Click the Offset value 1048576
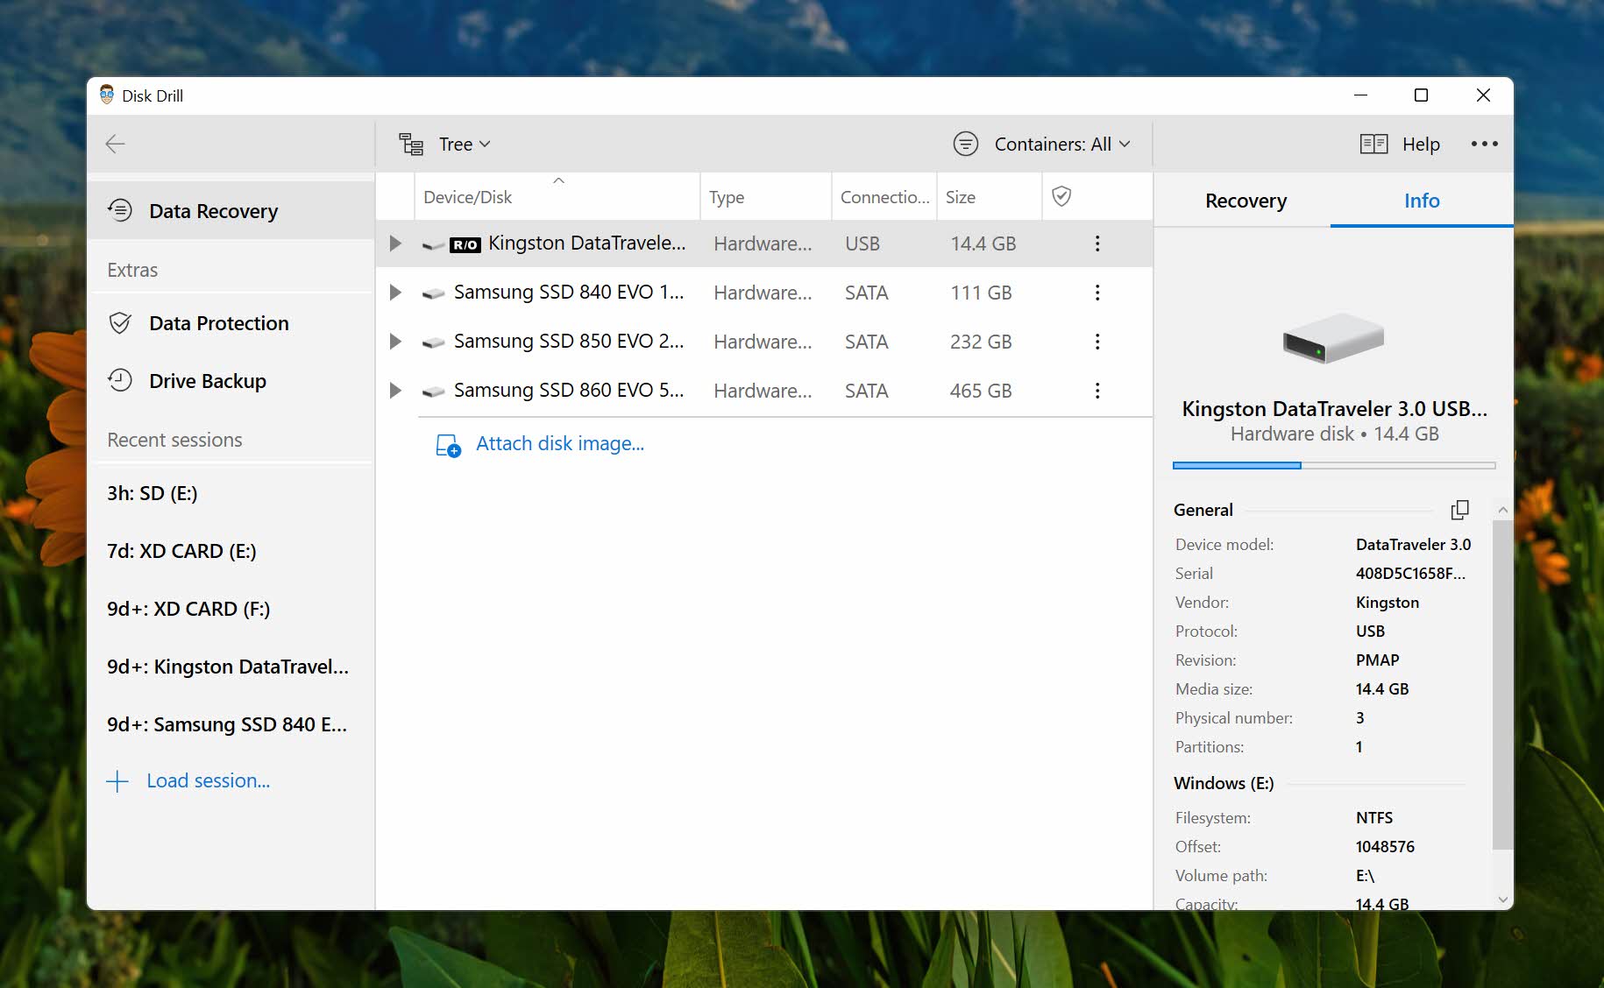The height and width of the screenshot is (988, 1604). (x=1385, y=846)
